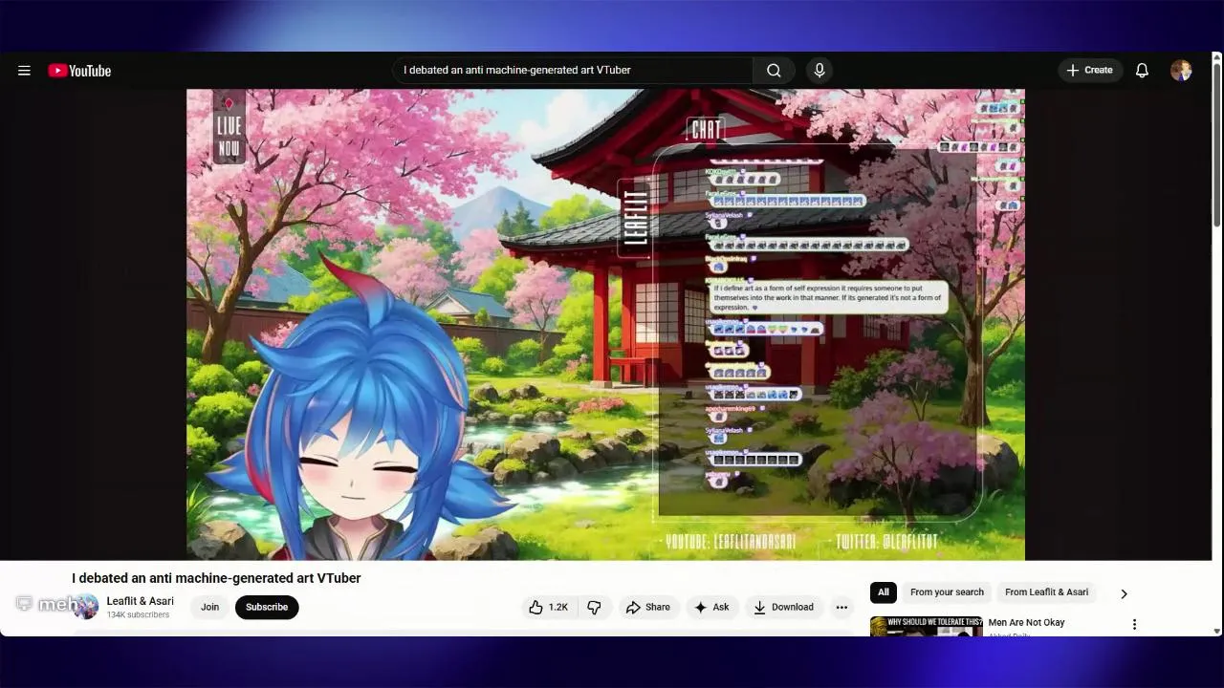The width and height of the screenshot is (1224, 688).
Task: Click the search magnifier button
Action: (x=774, y=70)
